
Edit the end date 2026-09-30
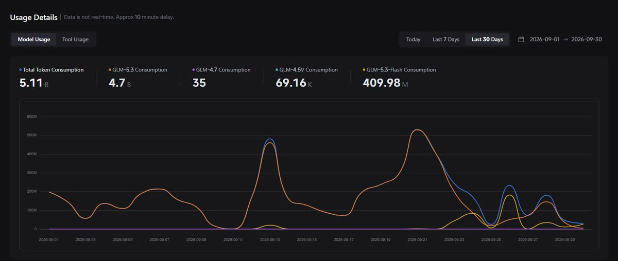pos(587,40)
